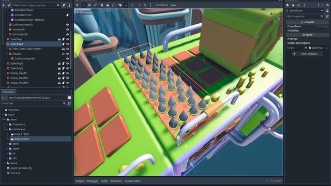Load an existing resource in Inspector
This screenshot has height=186, width=331.
(x=293, y=5)
